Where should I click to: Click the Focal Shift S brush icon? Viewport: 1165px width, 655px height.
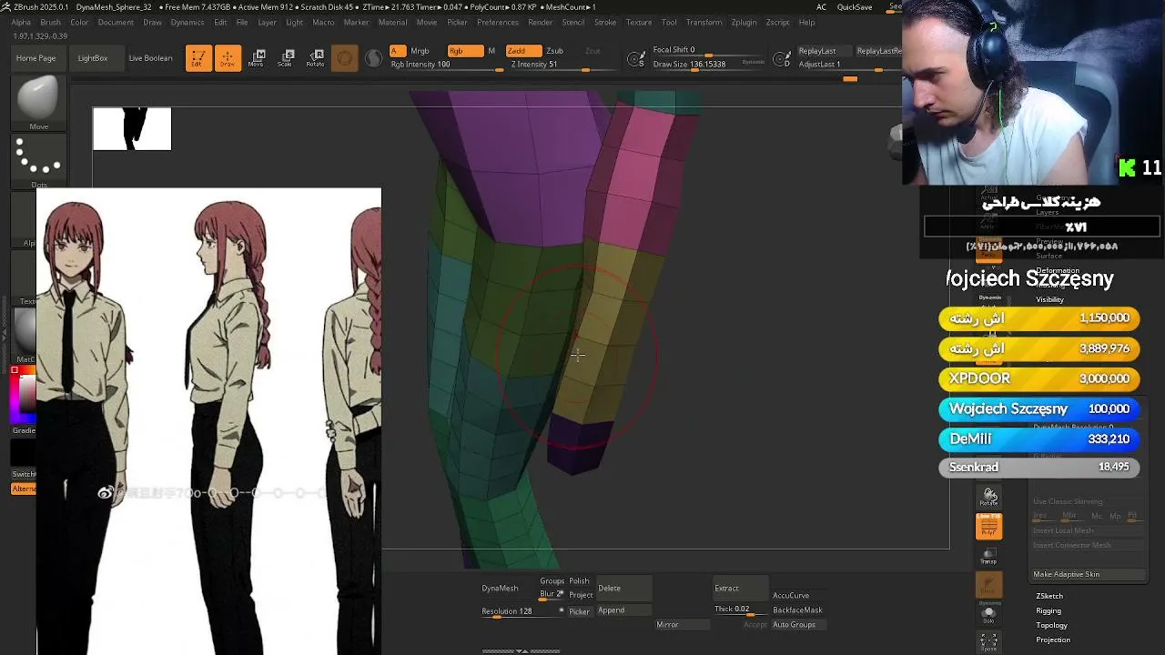tap(637, 60)
